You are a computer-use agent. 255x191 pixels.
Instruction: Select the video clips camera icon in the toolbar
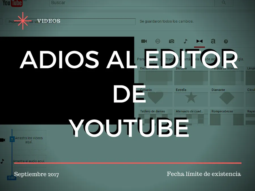(144, 41)
